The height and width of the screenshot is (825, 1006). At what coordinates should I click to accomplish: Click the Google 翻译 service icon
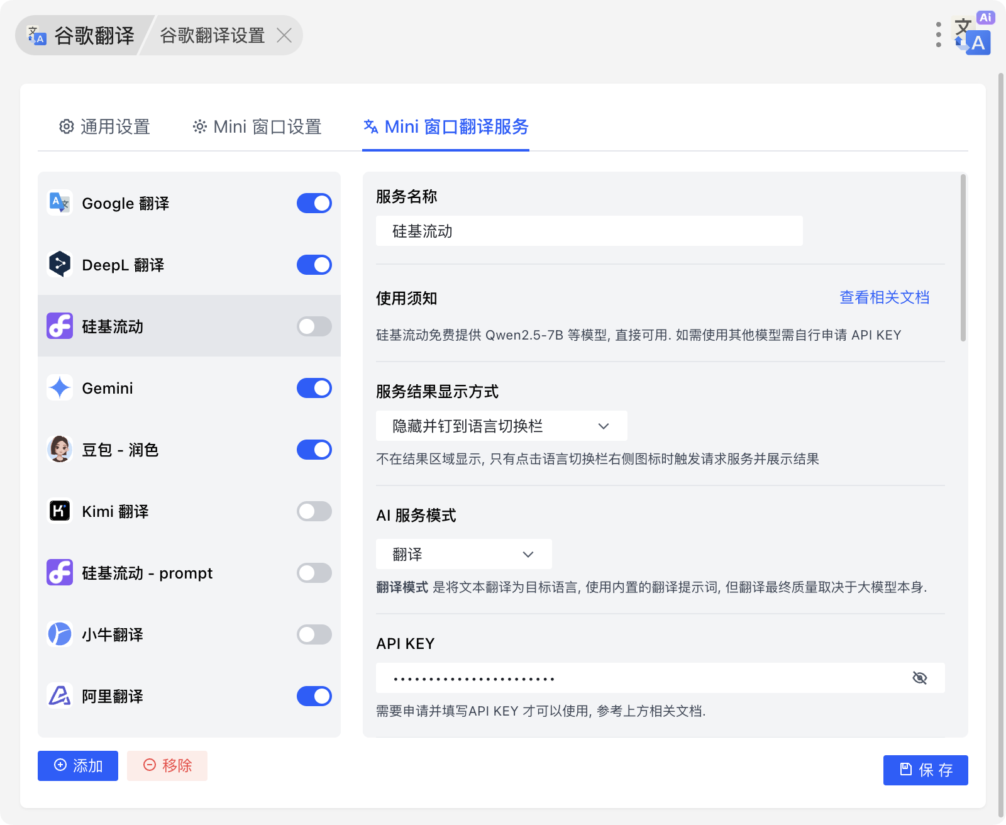tap(60, 203)
